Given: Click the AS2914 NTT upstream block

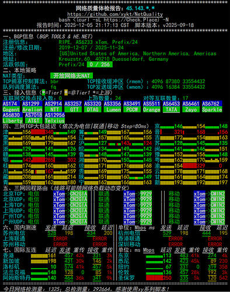Looking at the screenshot, I should [x=53, y=107].
